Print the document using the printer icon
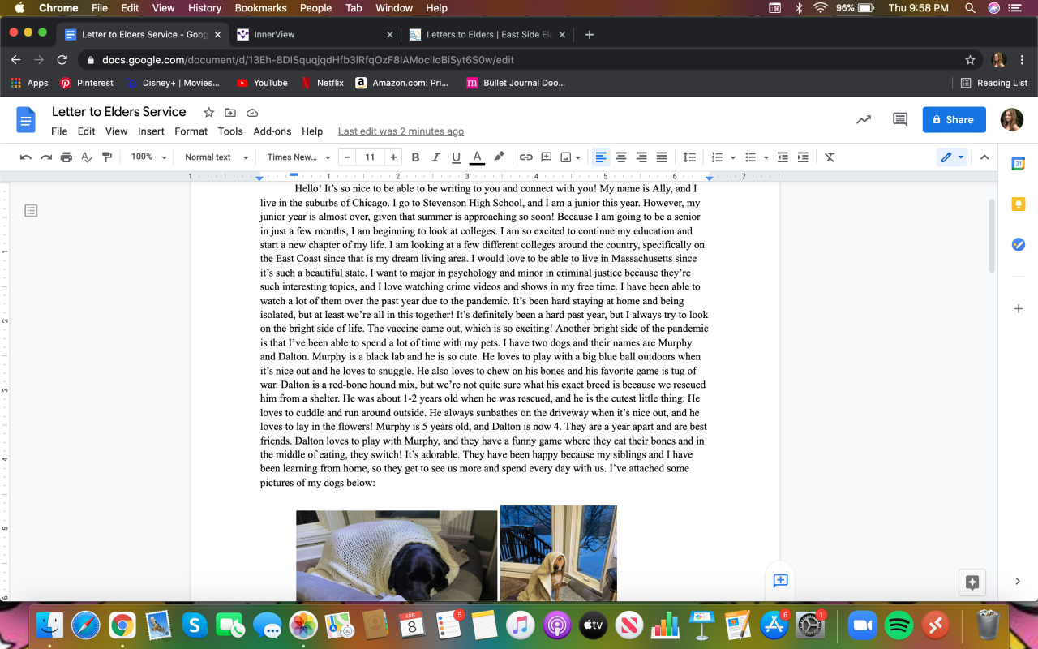The width and height of the screenshot is (1038, 649). 66,157
